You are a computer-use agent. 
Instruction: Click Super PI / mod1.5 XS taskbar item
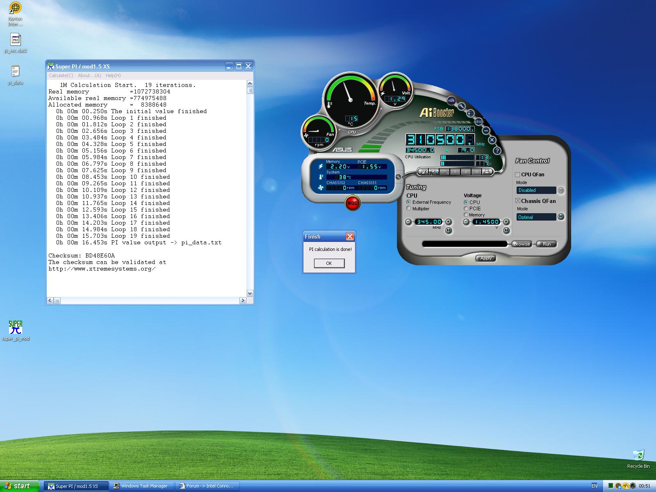[76, 486]
